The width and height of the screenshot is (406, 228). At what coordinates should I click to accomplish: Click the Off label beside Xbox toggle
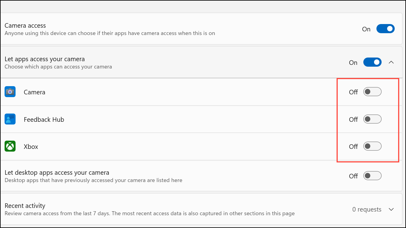point(353,146)
